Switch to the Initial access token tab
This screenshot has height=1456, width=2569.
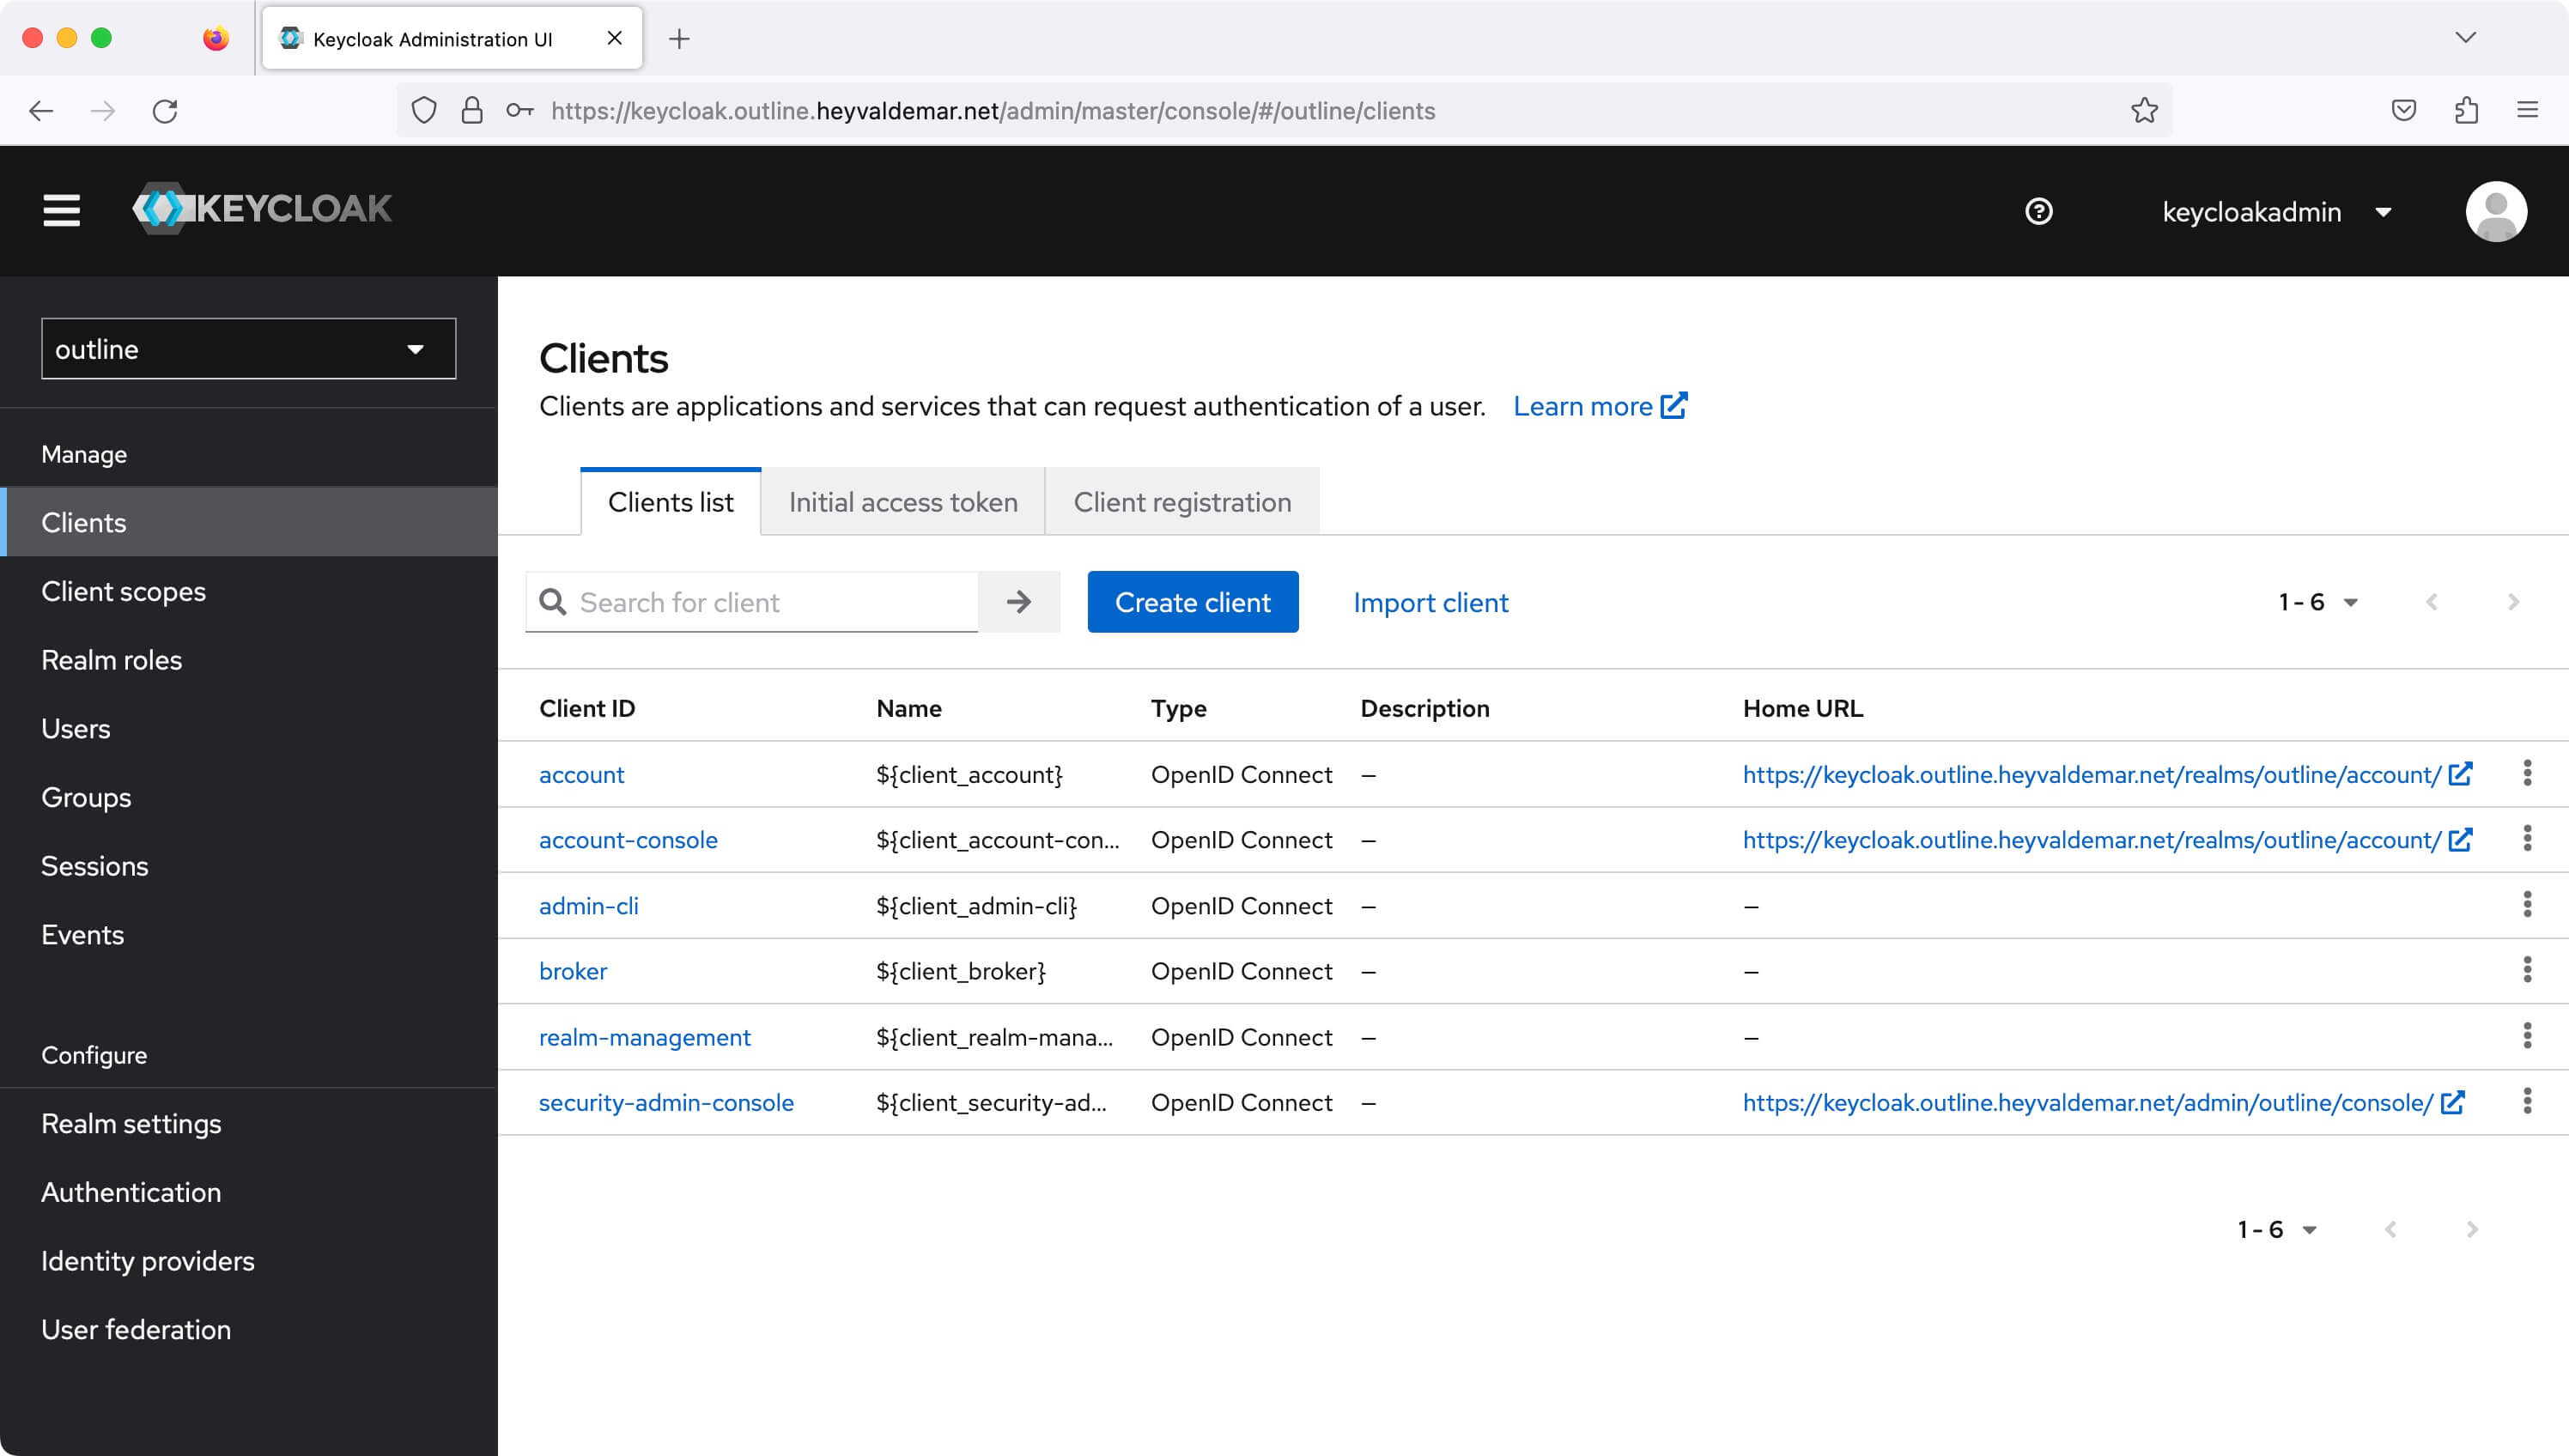coord(903,503)
